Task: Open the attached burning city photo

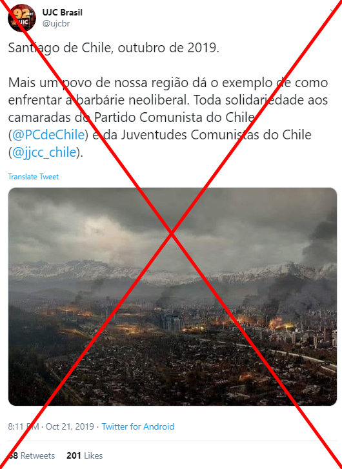Action: (172, 296)
